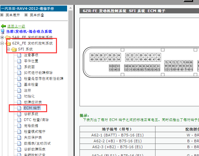The width and height of the screenshot is (199, 156).
Task: Click the 初始化 document icon
Action: point(19,96)
